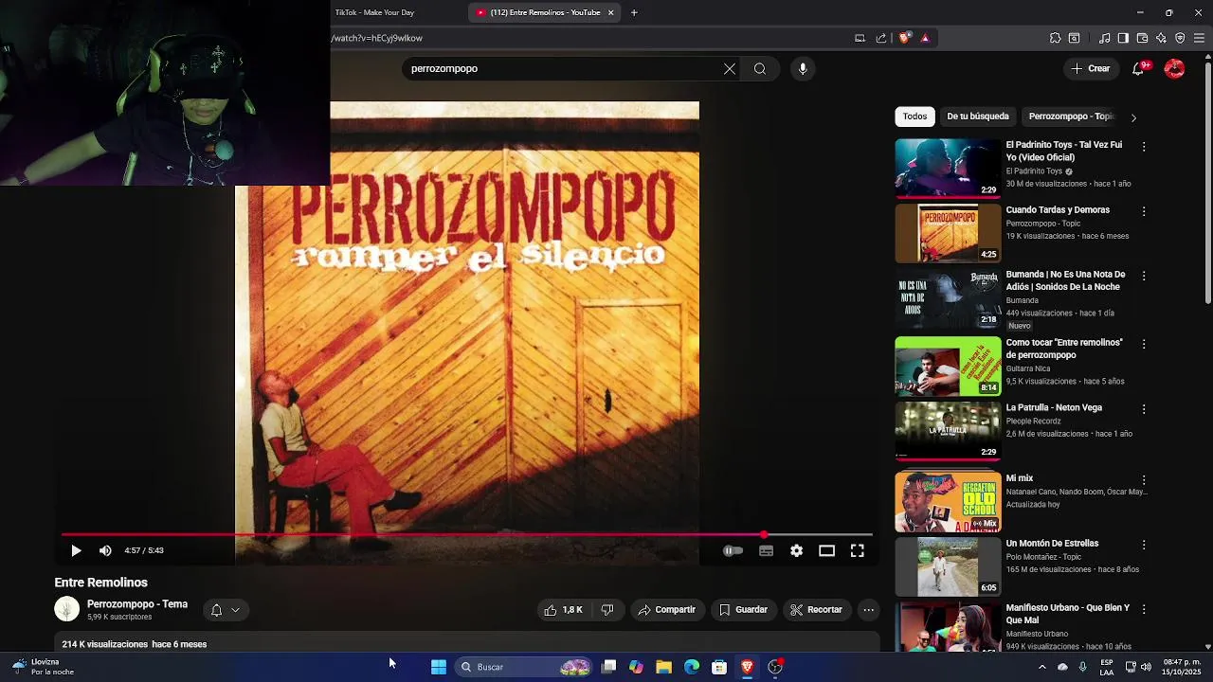Mute the video volume

coord(105,550)
